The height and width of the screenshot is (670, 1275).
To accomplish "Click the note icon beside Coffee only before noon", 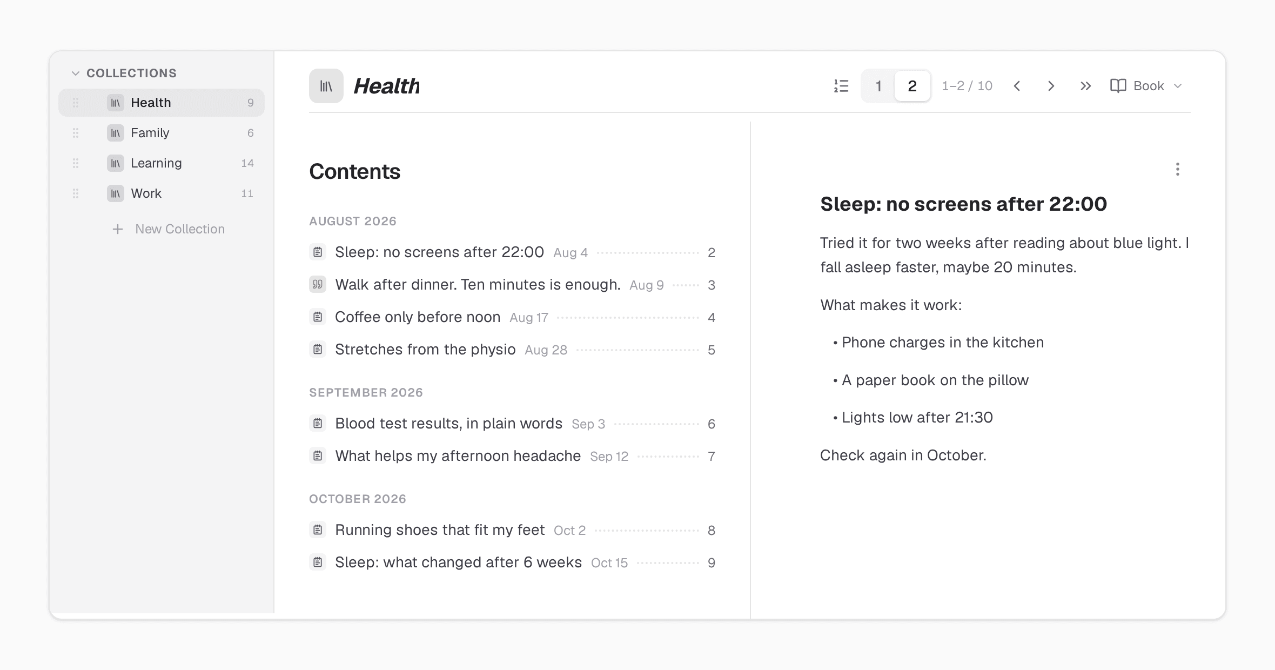I will 318,317.
